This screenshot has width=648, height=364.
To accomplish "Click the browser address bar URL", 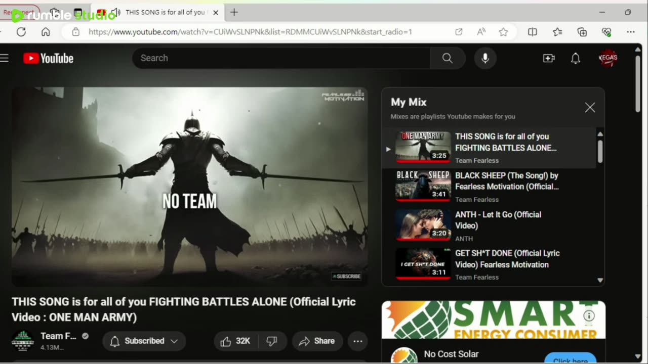I will click(250, 32).
